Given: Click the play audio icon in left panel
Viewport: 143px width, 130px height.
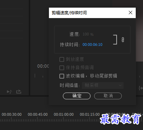Looking at the screenshot, I should (x=9, y=92).
